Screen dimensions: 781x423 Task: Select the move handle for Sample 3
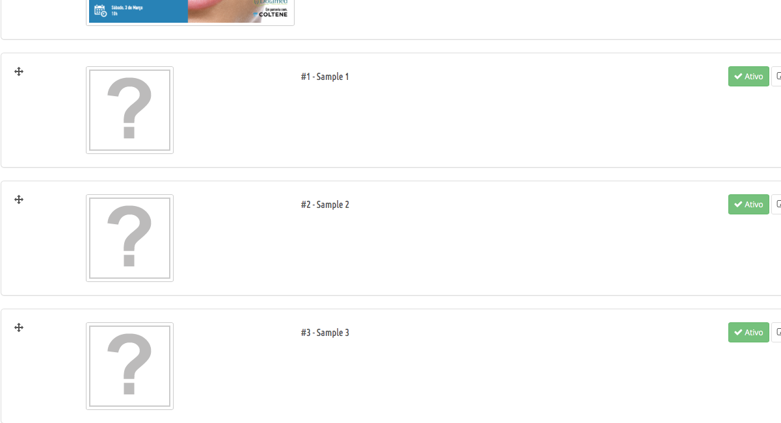[19, 327]
